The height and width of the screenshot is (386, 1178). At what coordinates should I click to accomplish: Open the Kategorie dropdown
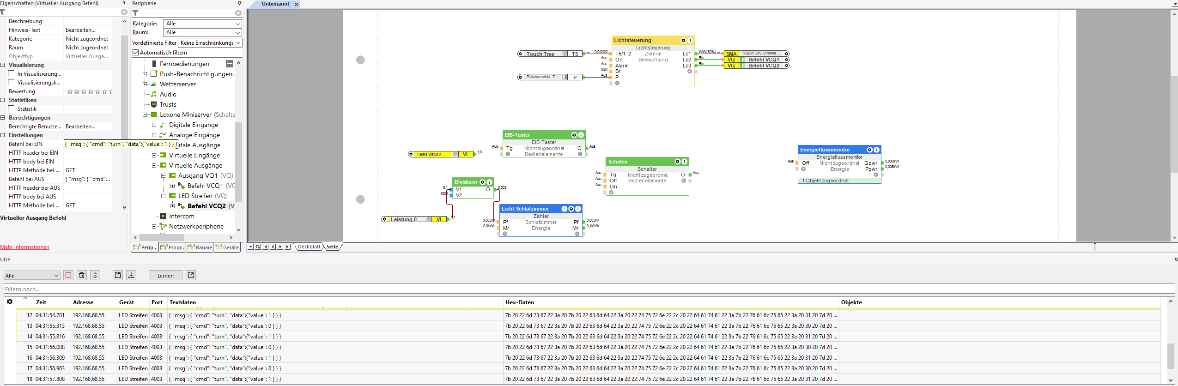[202, 24]
